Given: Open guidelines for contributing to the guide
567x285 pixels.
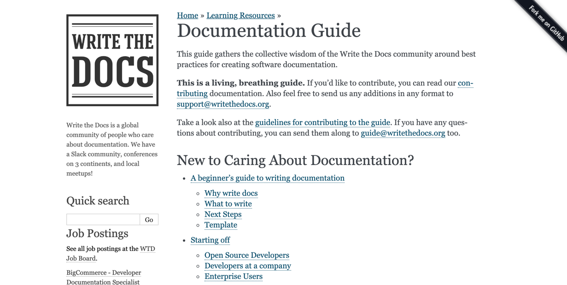Looking at the screenshot, I should [x=322, y=122].
